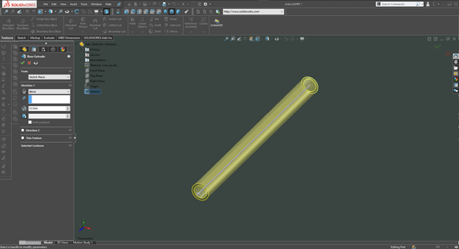Image resolution: width=459 pixels, height=249 pixels.
Task: Collapse the Direction 1 section
Action: (71, 86)
